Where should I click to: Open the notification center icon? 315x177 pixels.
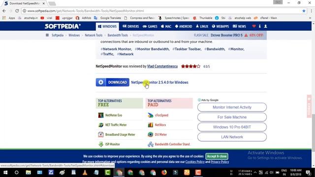[309, 173]
